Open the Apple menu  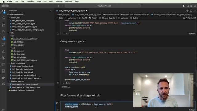[x=4, y=2]
